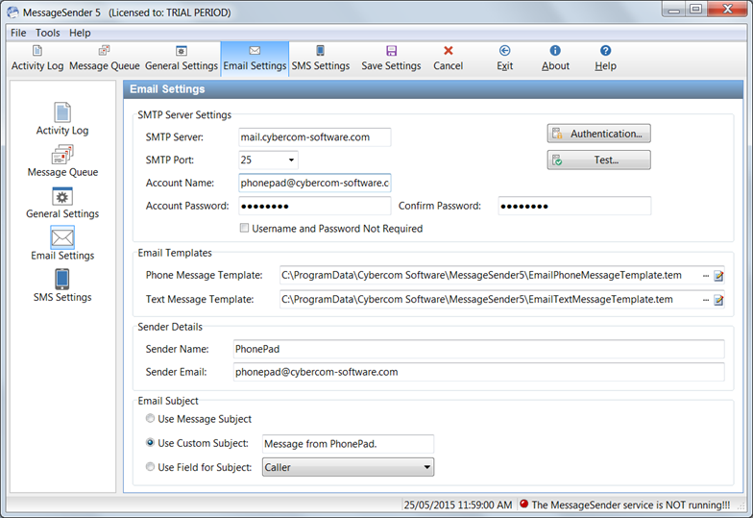Select Email Settings in the sidebar
This screenshot has height=518, width=753.
click(62, 244)
